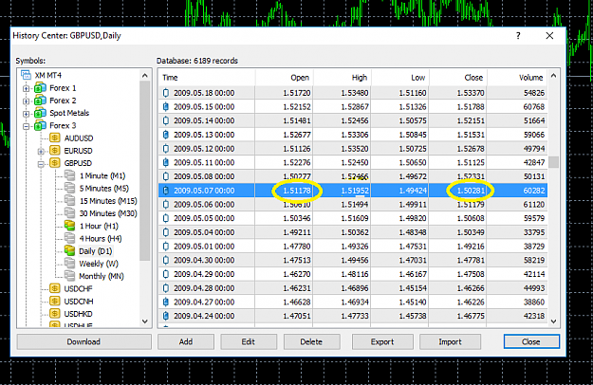This screenshot has width=593, height=385.
Task: Click the Close button in dialog footer
Action: (531, 341)
